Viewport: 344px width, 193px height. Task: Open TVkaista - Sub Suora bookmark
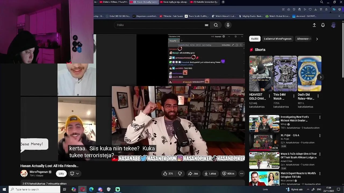[171, 16]
